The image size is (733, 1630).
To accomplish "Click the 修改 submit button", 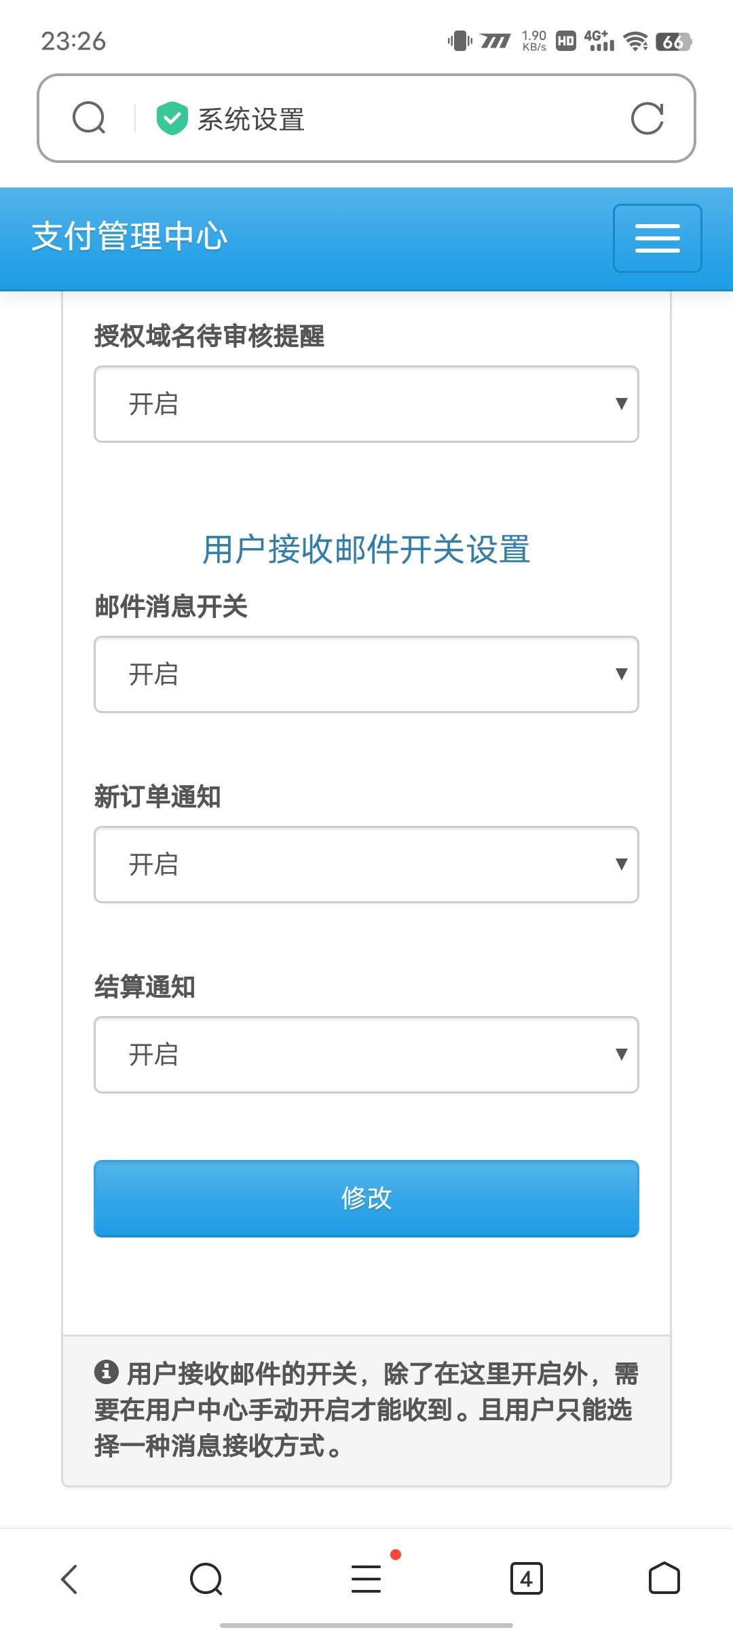I will click(366, 1199).
